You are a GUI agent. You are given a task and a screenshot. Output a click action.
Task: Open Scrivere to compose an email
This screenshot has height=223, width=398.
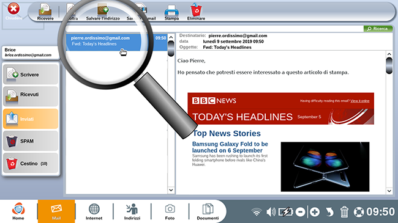pyautogui.click(x=31, y=75)
